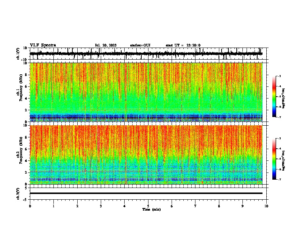Screen dimensions: 300x231
Task: Click log(PSD) label beside ch.1 color bar
Action: coord(283,99)
